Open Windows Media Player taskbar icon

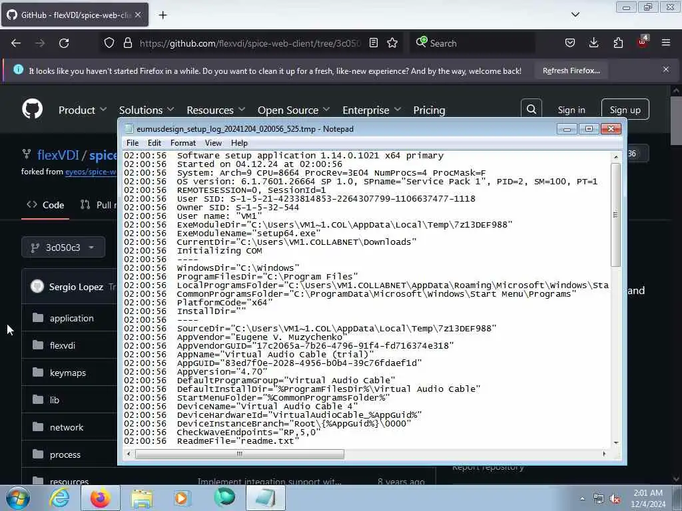tap(182, 498)
